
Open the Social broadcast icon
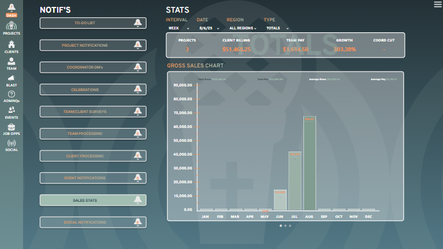click(12, 145)
